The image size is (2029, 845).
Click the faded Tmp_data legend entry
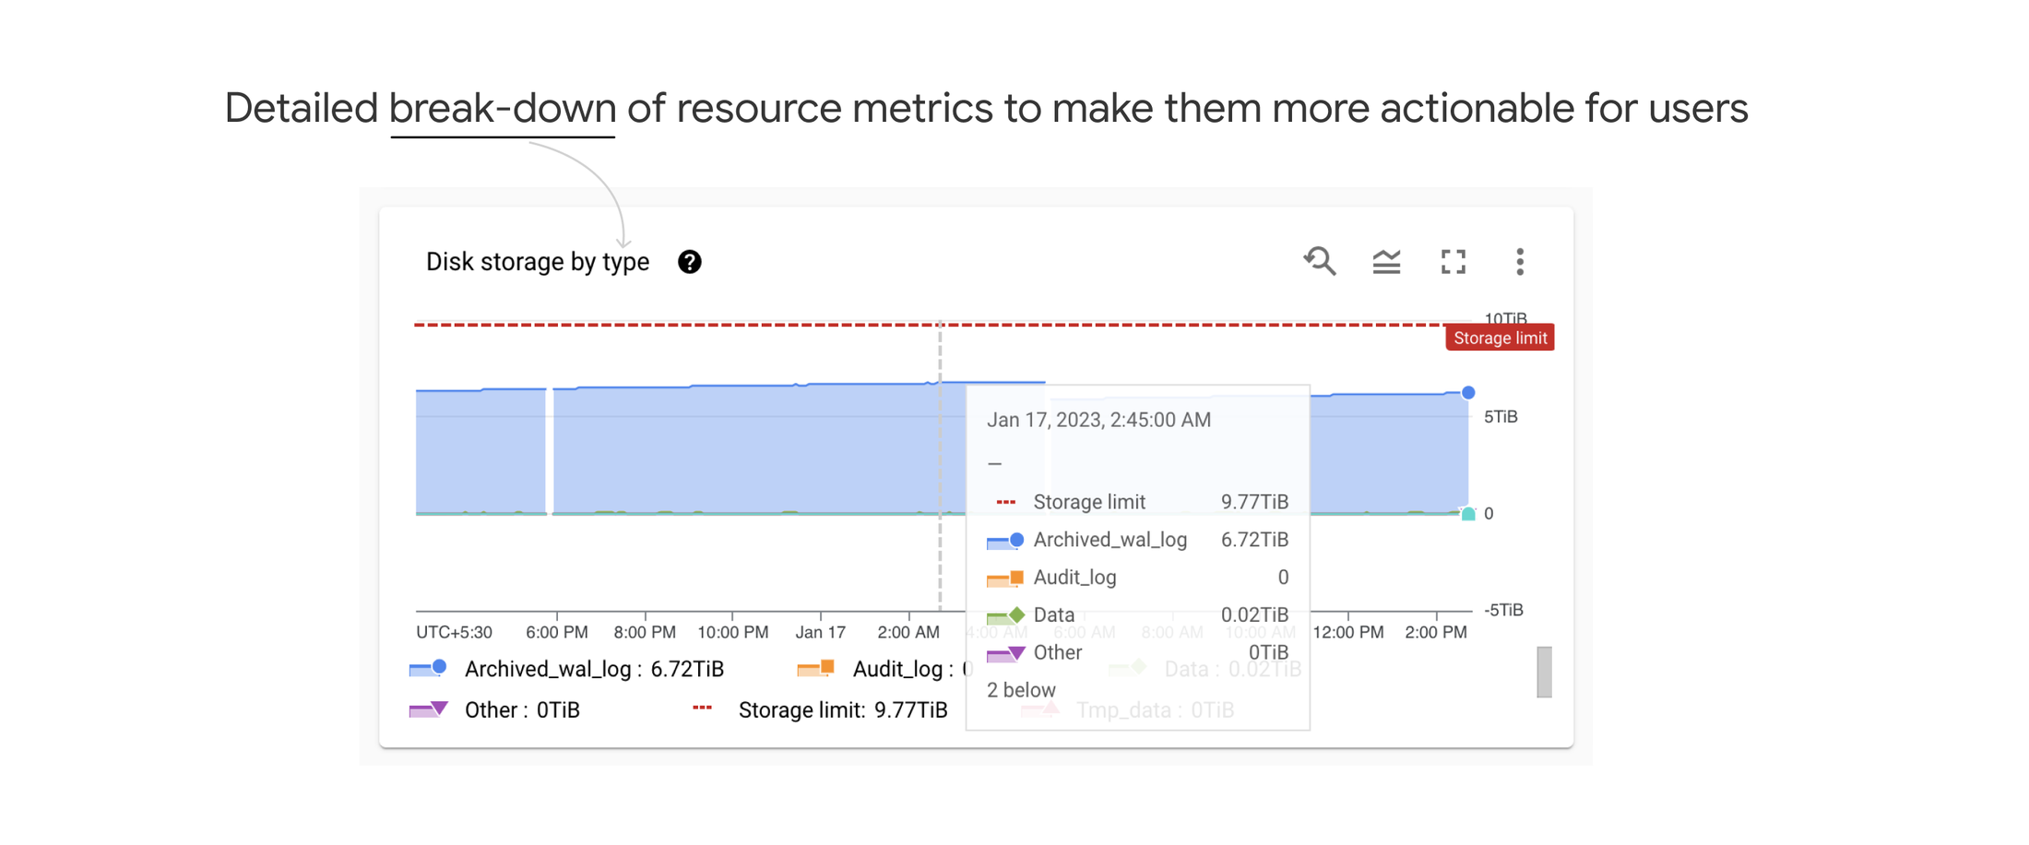(x=1128, y=709)
